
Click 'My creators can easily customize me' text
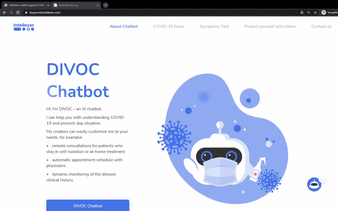[x=87, y=134]
